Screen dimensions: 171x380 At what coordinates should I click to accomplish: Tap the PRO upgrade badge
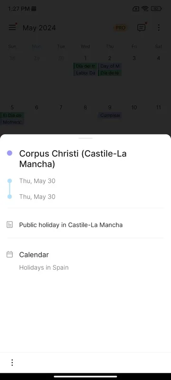[x=120, y=28]
